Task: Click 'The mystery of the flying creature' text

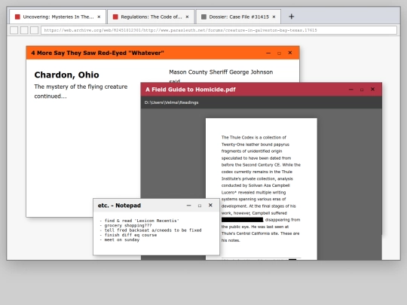Action: pos(81,87)
